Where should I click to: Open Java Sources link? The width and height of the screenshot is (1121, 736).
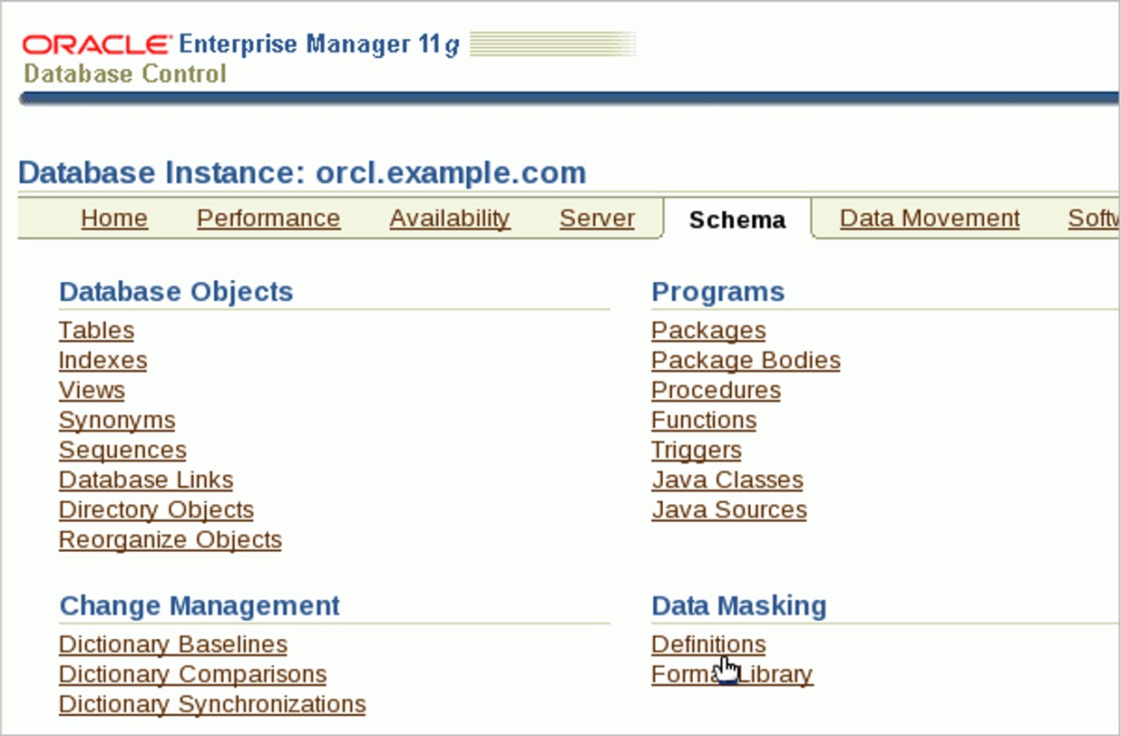[x=729, y=509]
